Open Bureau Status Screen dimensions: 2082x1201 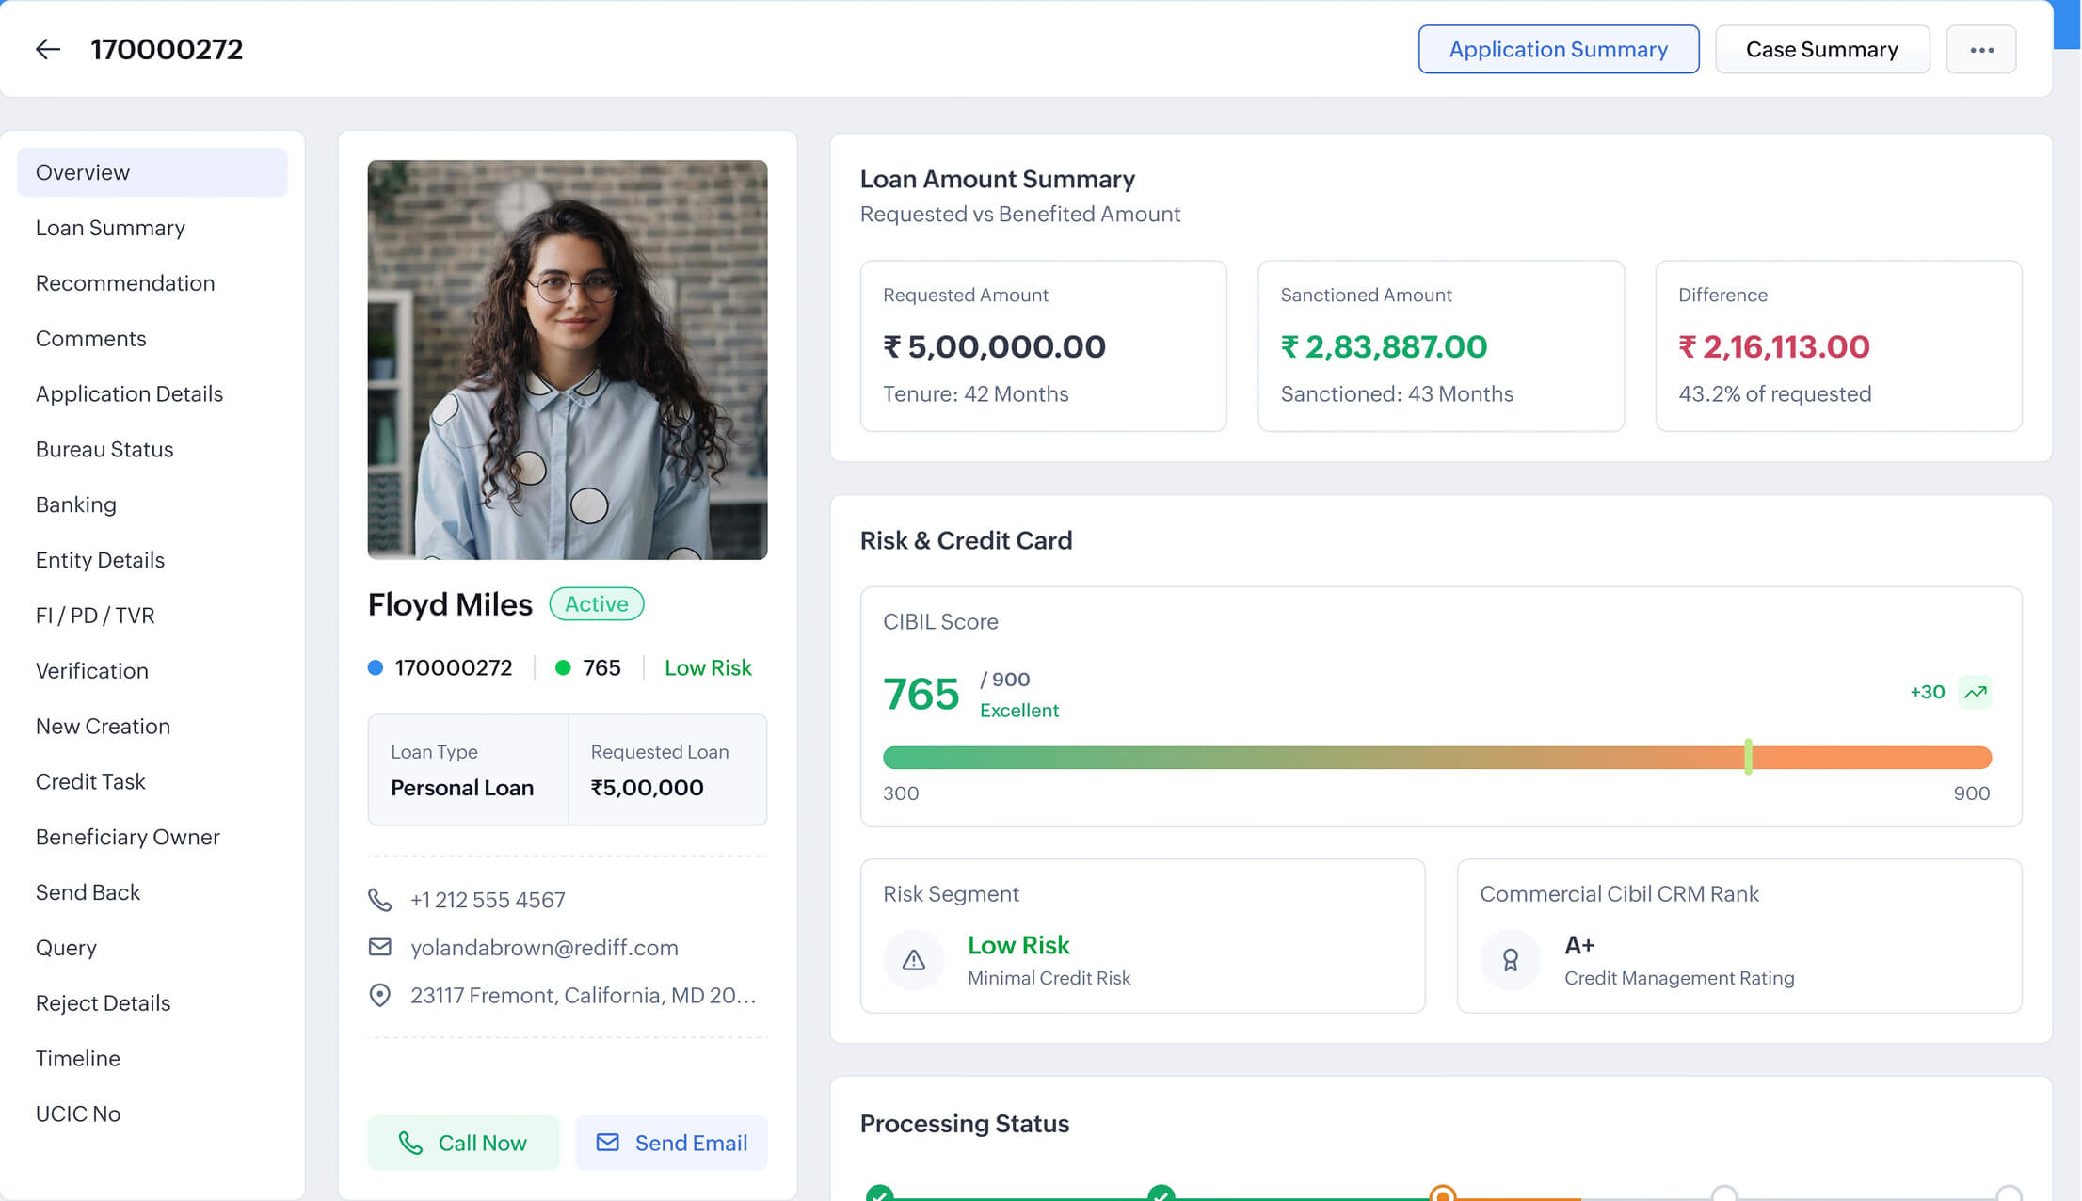152,449
